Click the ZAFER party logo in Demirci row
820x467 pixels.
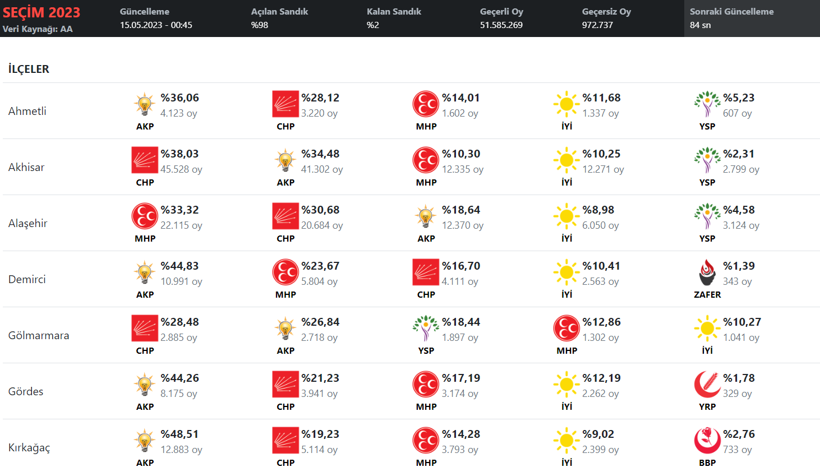tap(707, 272)
